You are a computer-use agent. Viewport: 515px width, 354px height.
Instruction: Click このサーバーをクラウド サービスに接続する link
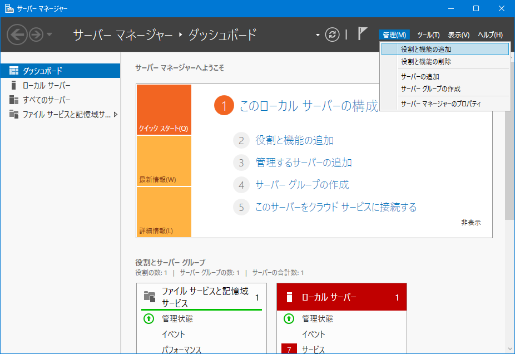point(336,207)
